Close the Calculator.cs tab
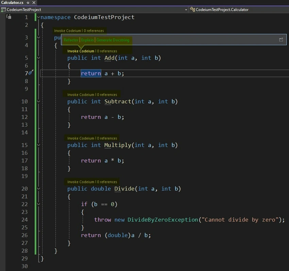 (x=34, y=3)
